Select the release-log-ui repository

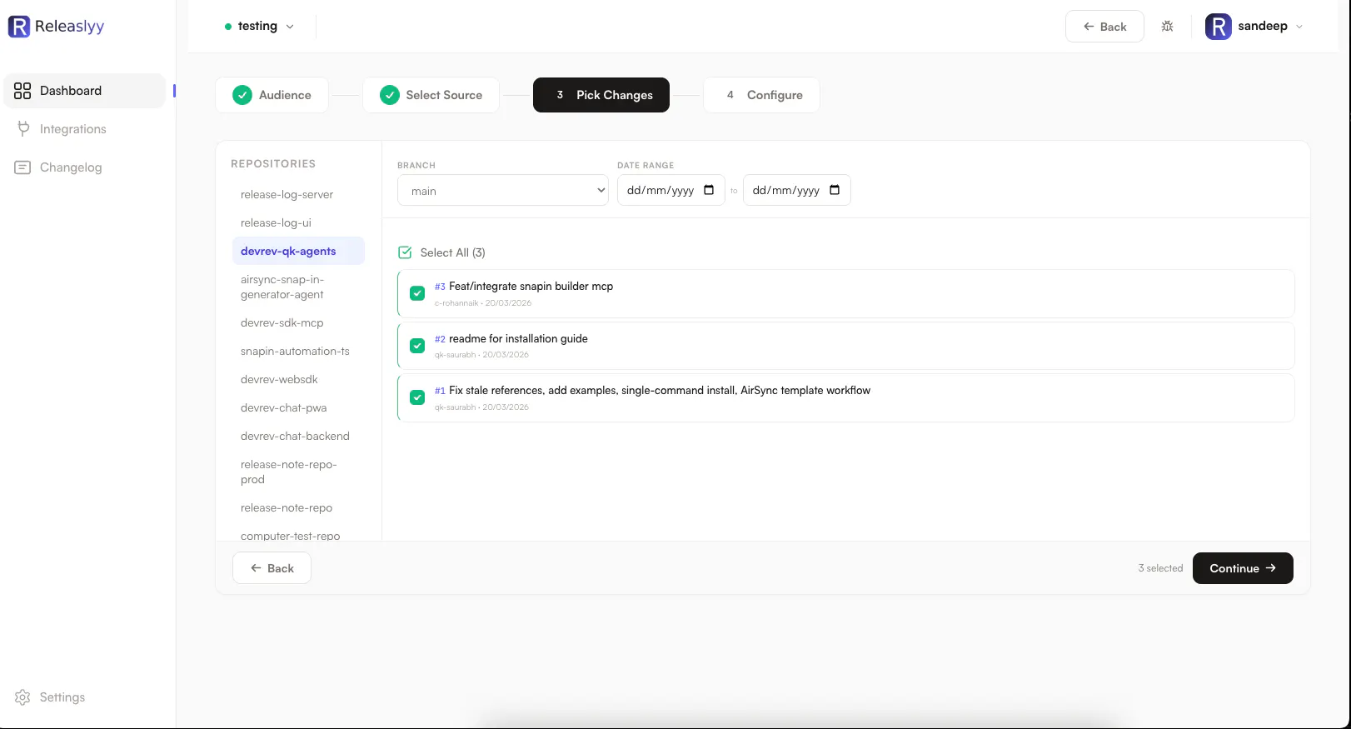[298, 222]
